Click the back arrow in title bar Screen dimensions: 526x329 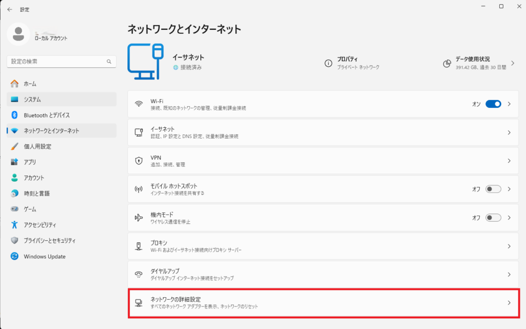(10, 9)
